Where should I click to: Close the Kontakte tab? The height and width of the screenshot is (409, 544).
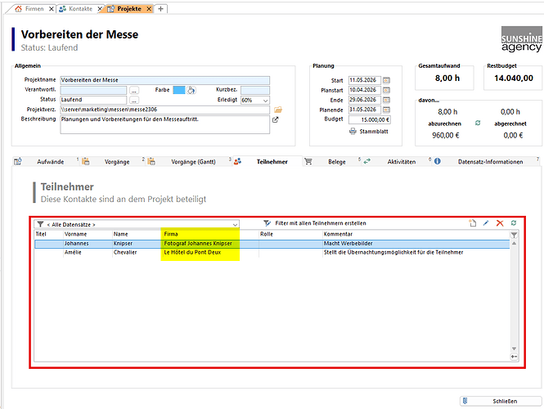100,9
